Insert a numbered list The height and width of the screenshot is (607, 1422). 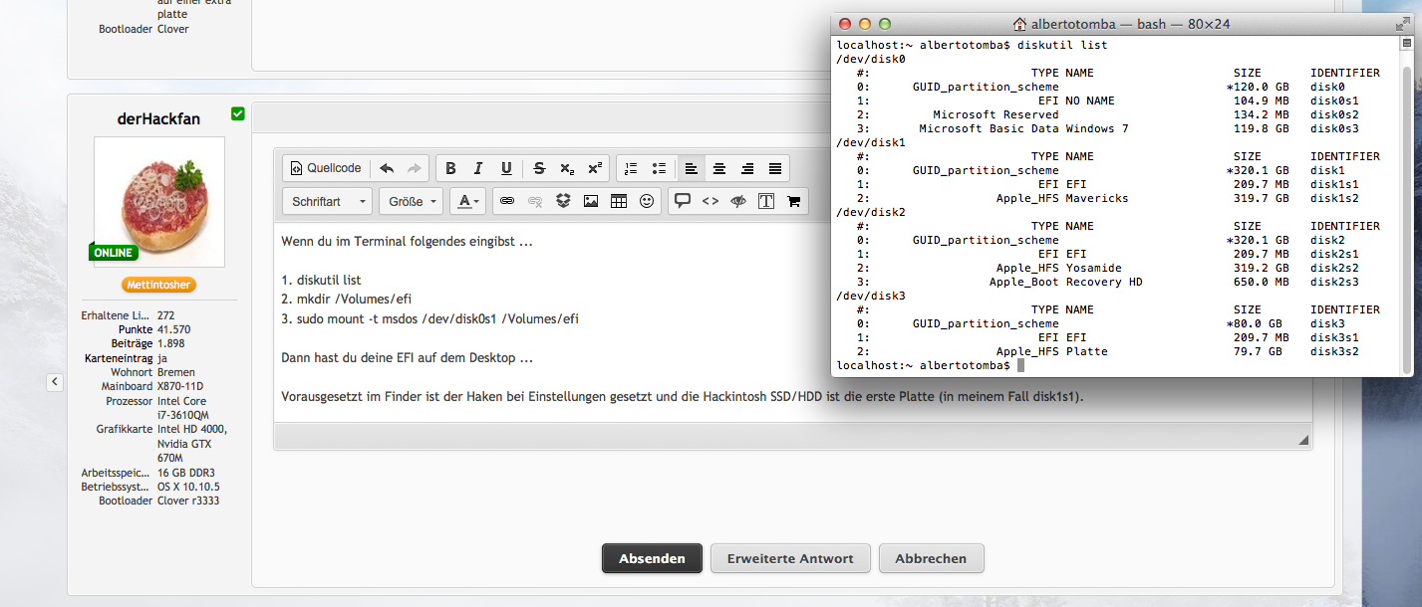click(631, 168)
